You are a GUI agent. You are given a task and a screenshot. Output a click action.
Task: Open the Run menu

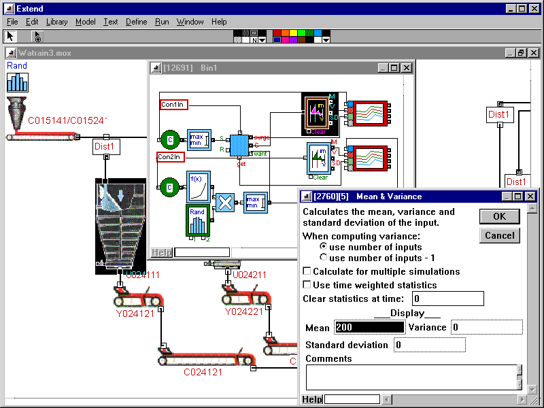click(x=162, y=22)
